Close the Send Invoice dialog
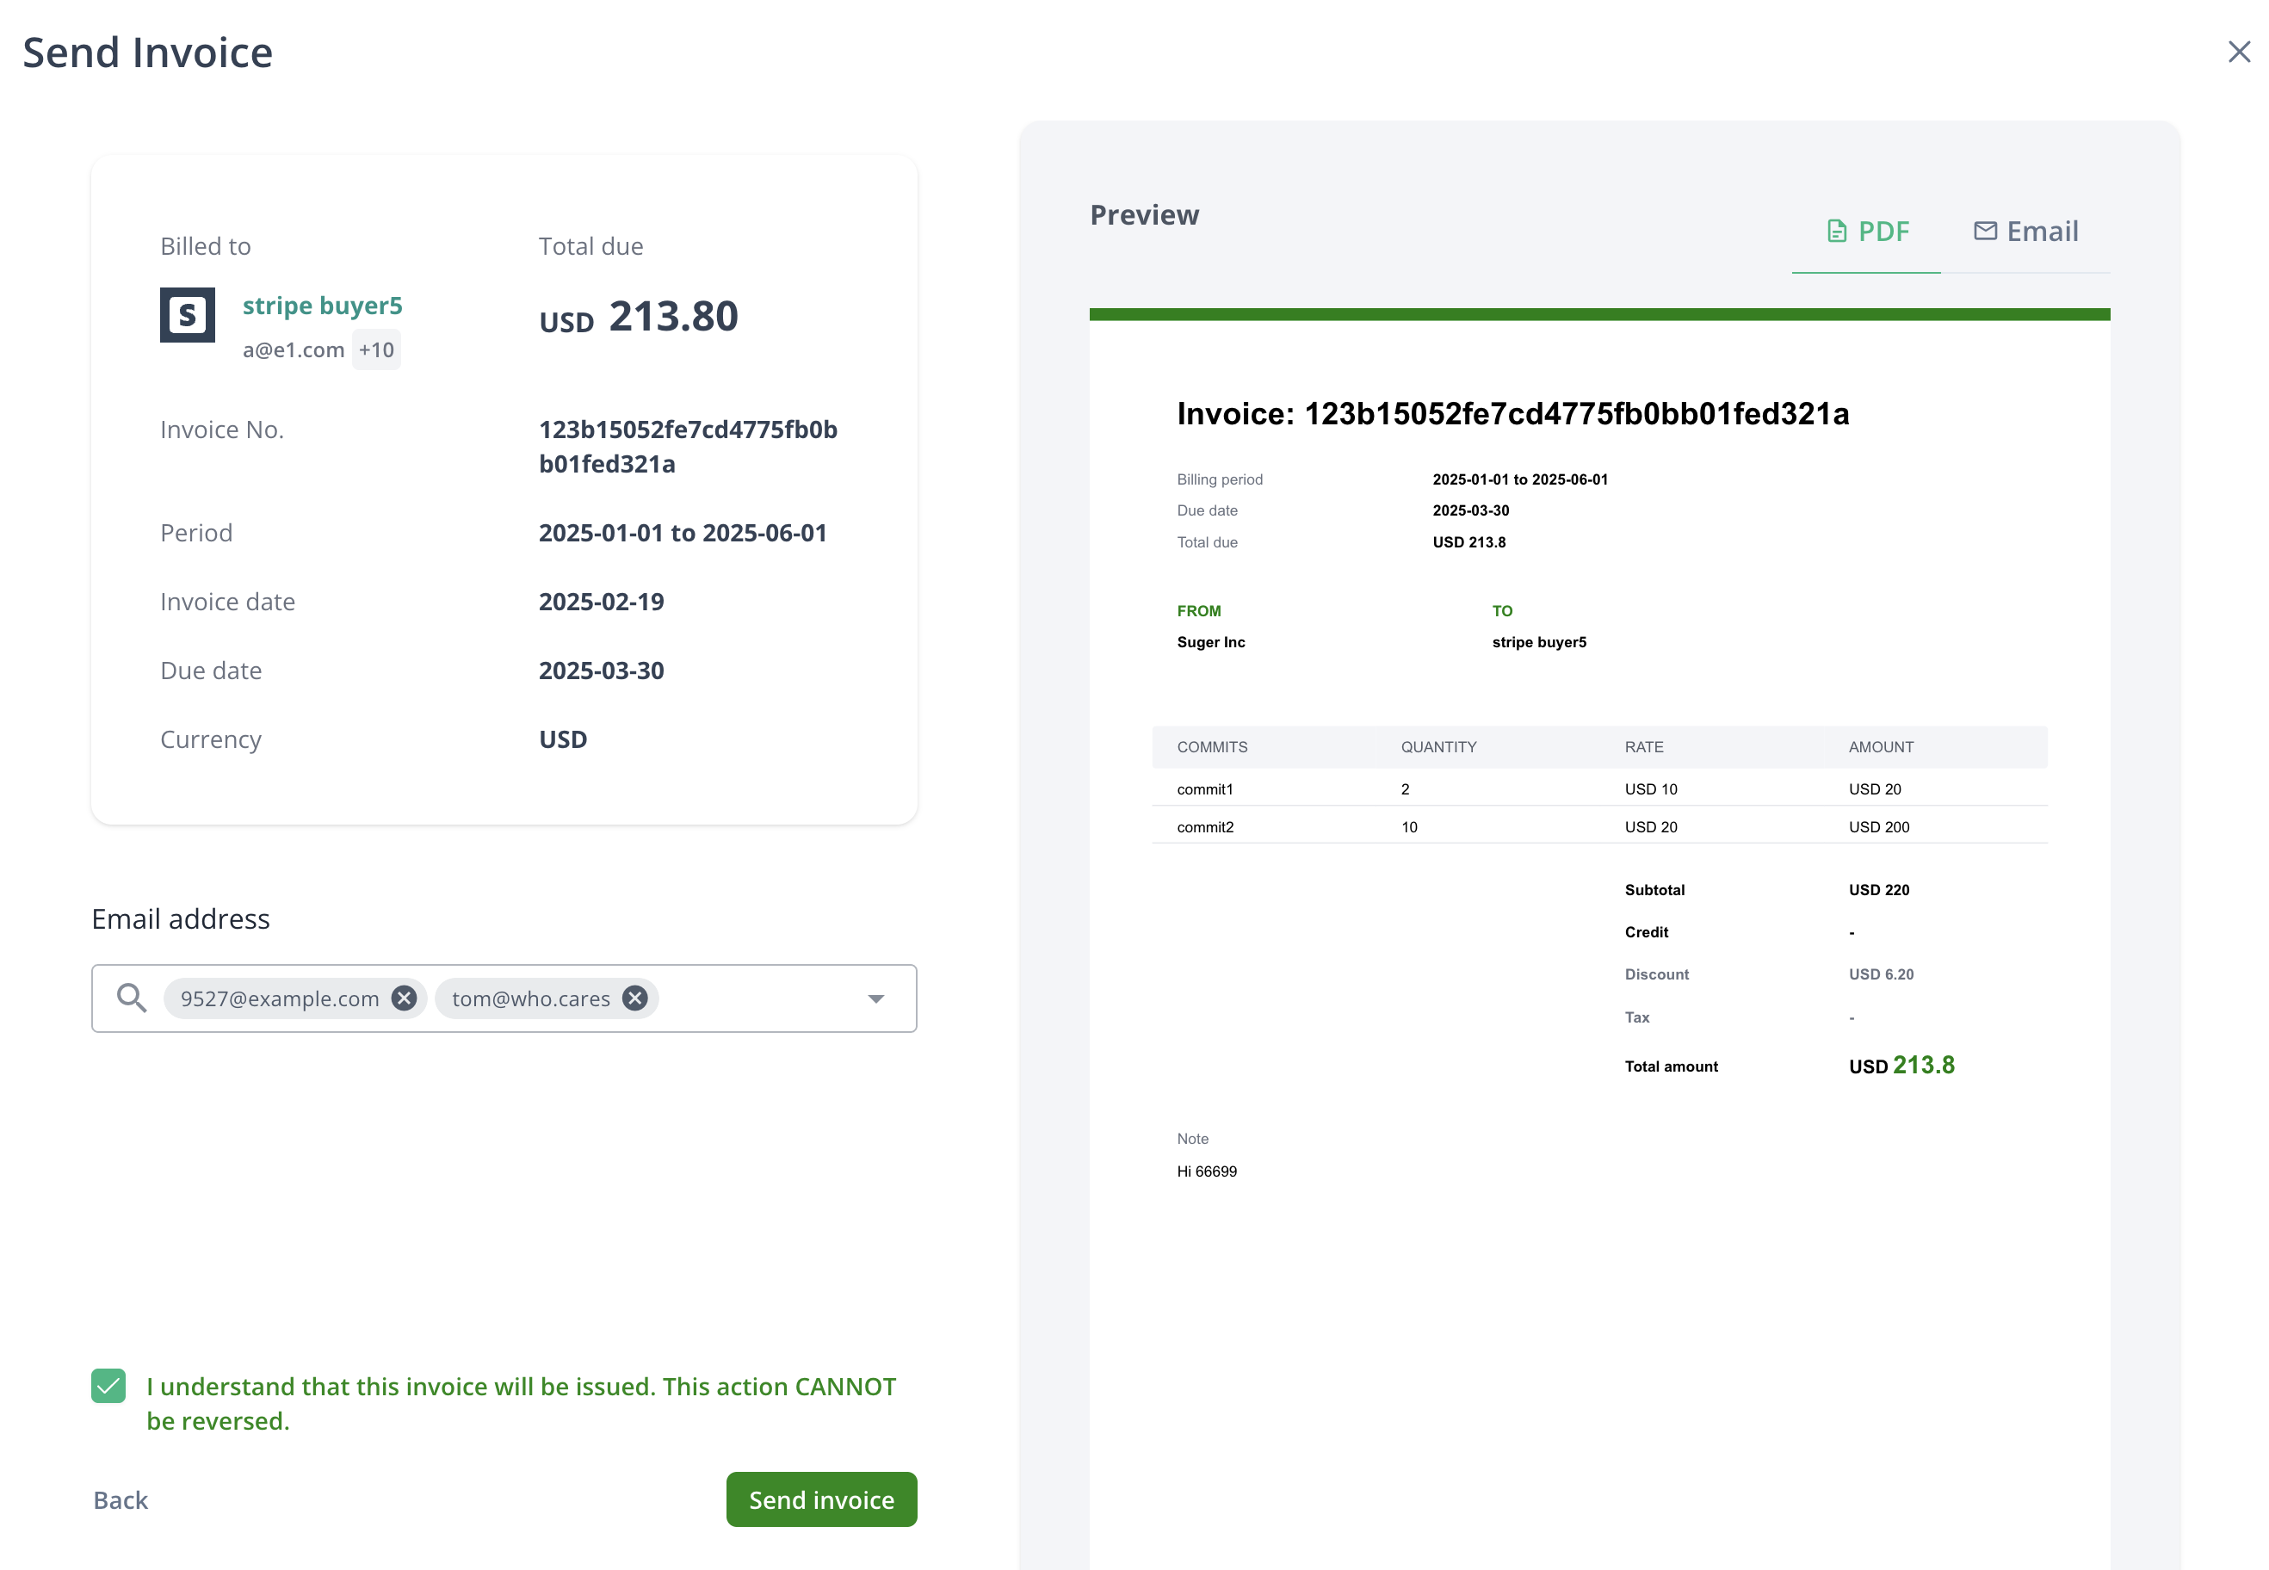This screenshot has width=2269, height=1570. point(2239,53)
